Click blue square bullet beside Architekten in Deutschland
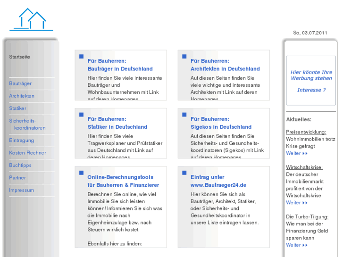 click(184, 57)
